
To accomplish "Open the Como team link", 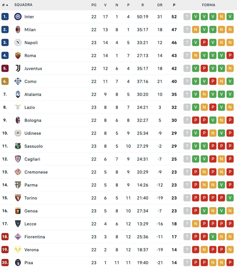I will pos(30,82).
